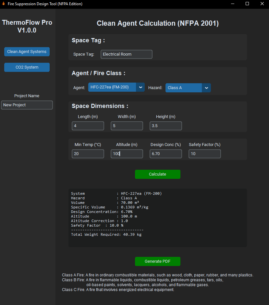Image resolution: width=269 pixels, height=305 pixels.
Task: Select the Altitude (m) input field
Action: pyautogui.click(x=127, y=154)
